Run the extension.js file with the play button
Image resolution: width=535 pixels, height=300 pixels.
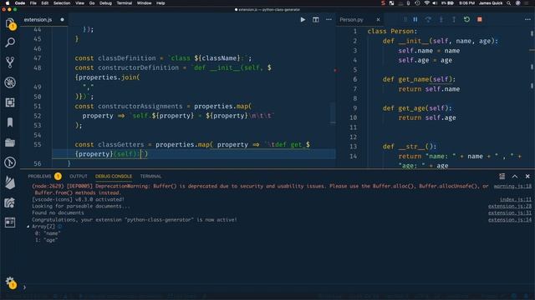[x=303, y=20]
